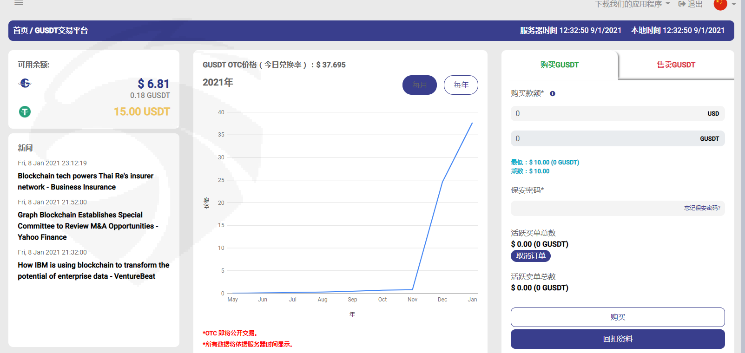Toggle chart to 每年 yearly view
745x353 pixels.
(x=461, y=85)
